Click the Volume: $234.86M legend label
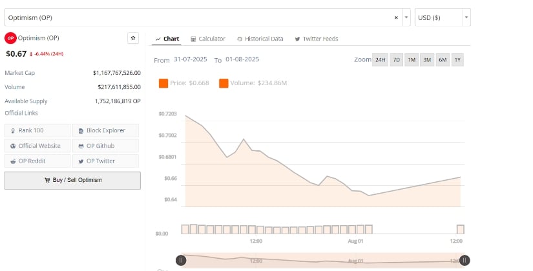 tap(258, 83)
